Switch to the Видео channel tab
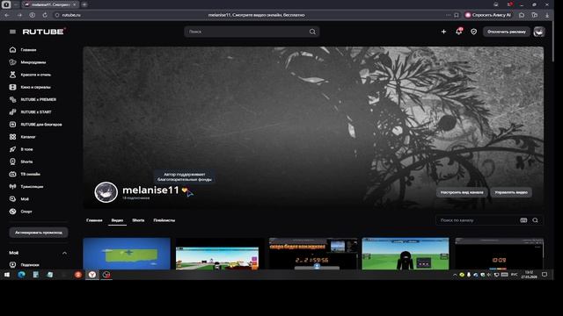 point(117,220)
